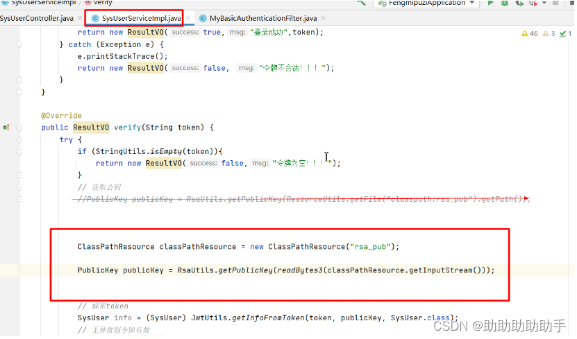The height and width of the screenshot is (339, 577).
Task: Collapse the verify(String token) method
Action: pos(19,128)
